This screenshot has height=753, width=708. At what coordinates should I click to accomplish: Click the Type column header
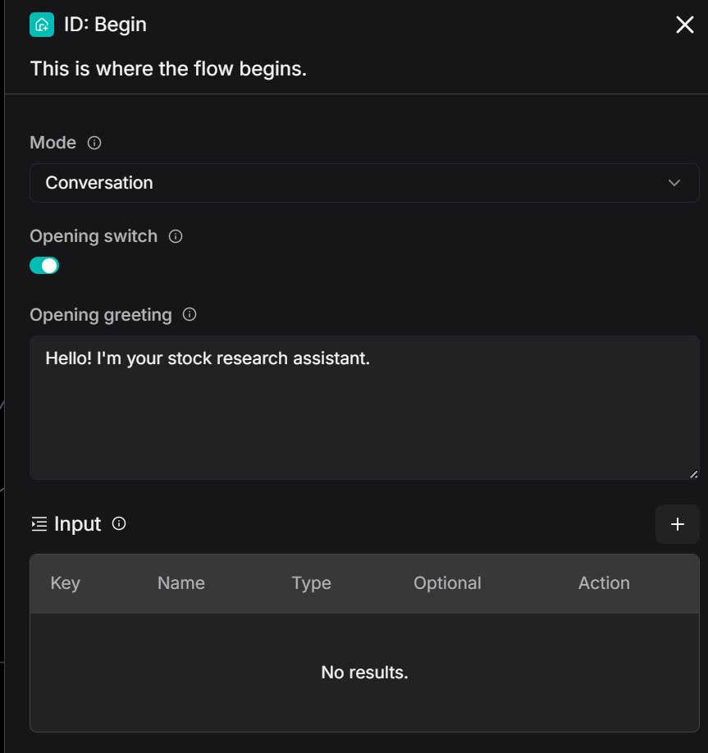[x=311, y=583]
